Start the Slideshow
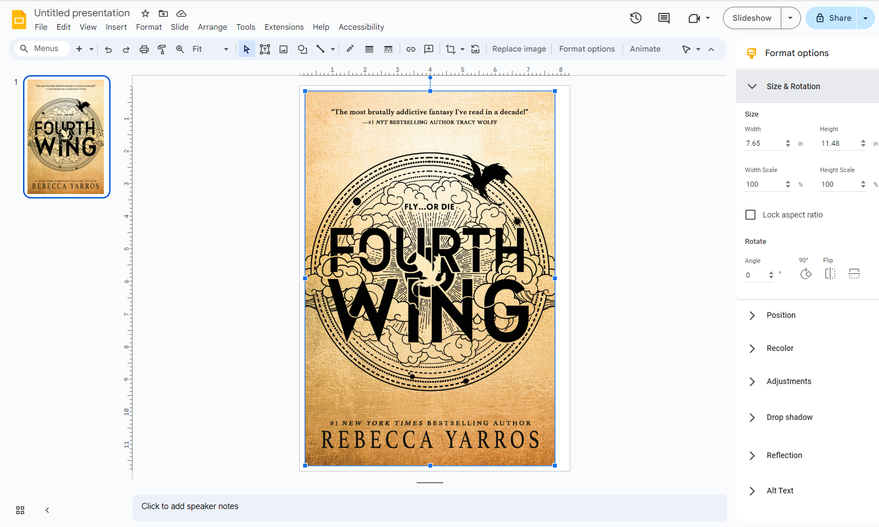Image resolution: width=879 pixels, height=527 pixels. coord(752,18)
